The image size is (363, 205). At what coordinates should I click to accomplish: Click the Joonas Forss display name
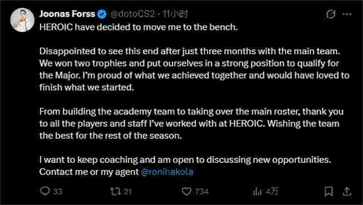pyautogui.click(x=67, y=14)
